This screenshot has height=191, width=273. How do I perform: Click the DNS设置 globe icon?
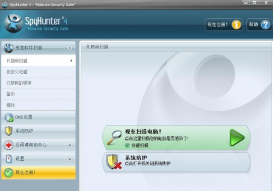click(x=8, y=118)
